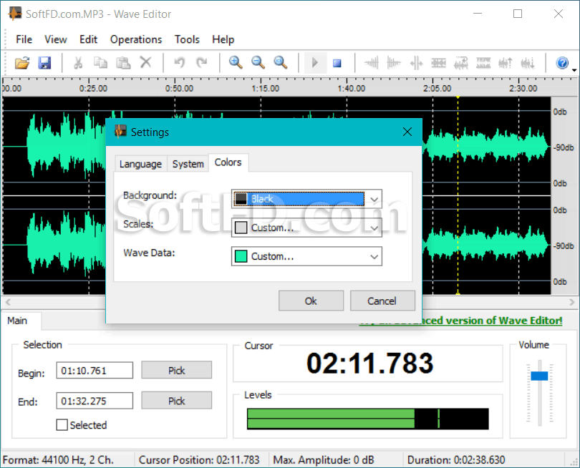The image size is (580, 468).
Task: Apply the fade out waveform effect
Action: pos(394,63)
